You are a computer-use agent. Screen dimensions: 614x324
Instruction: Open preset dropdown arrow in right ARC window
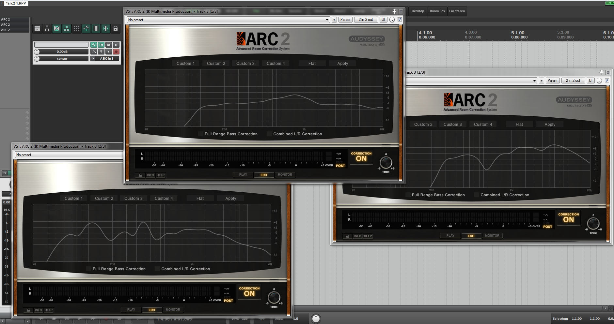(x=534, y=81)
